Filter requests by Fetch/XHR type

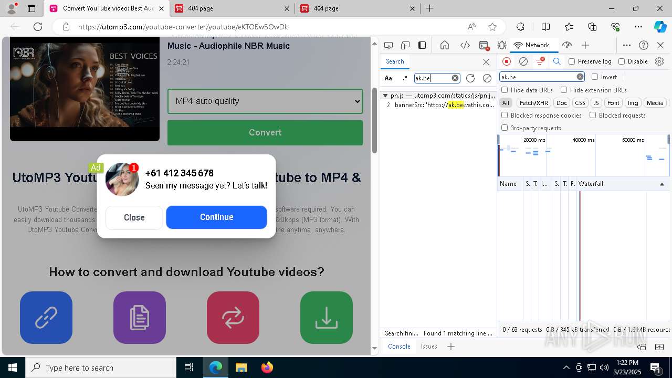[x=533, y=103]
